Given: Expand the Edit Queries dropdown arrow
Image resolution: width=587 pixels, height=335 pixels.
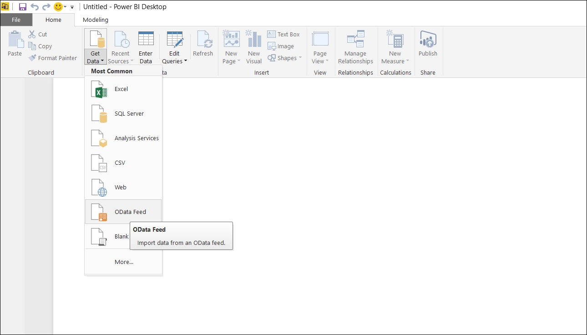Looking at the screenshot, I should tap(186, 61).
